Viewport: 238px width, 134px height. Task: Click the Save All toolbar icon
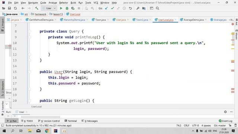(x=9, y=8)
